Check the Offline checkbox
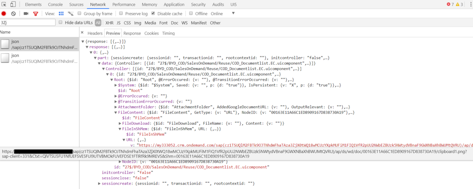473x189 pixels. point(191,13)
